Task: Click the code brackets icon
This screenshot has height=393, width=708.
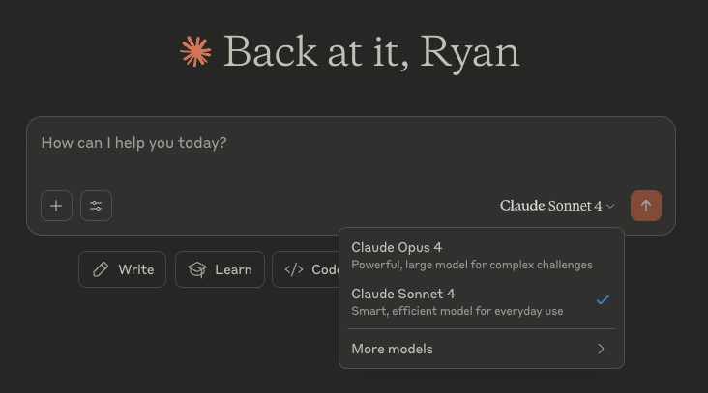Action: pyautogui.click(x=294, y=269)
